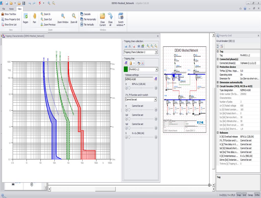
Task: Run calculation with red lightning icon
Action: click(40, 3)
